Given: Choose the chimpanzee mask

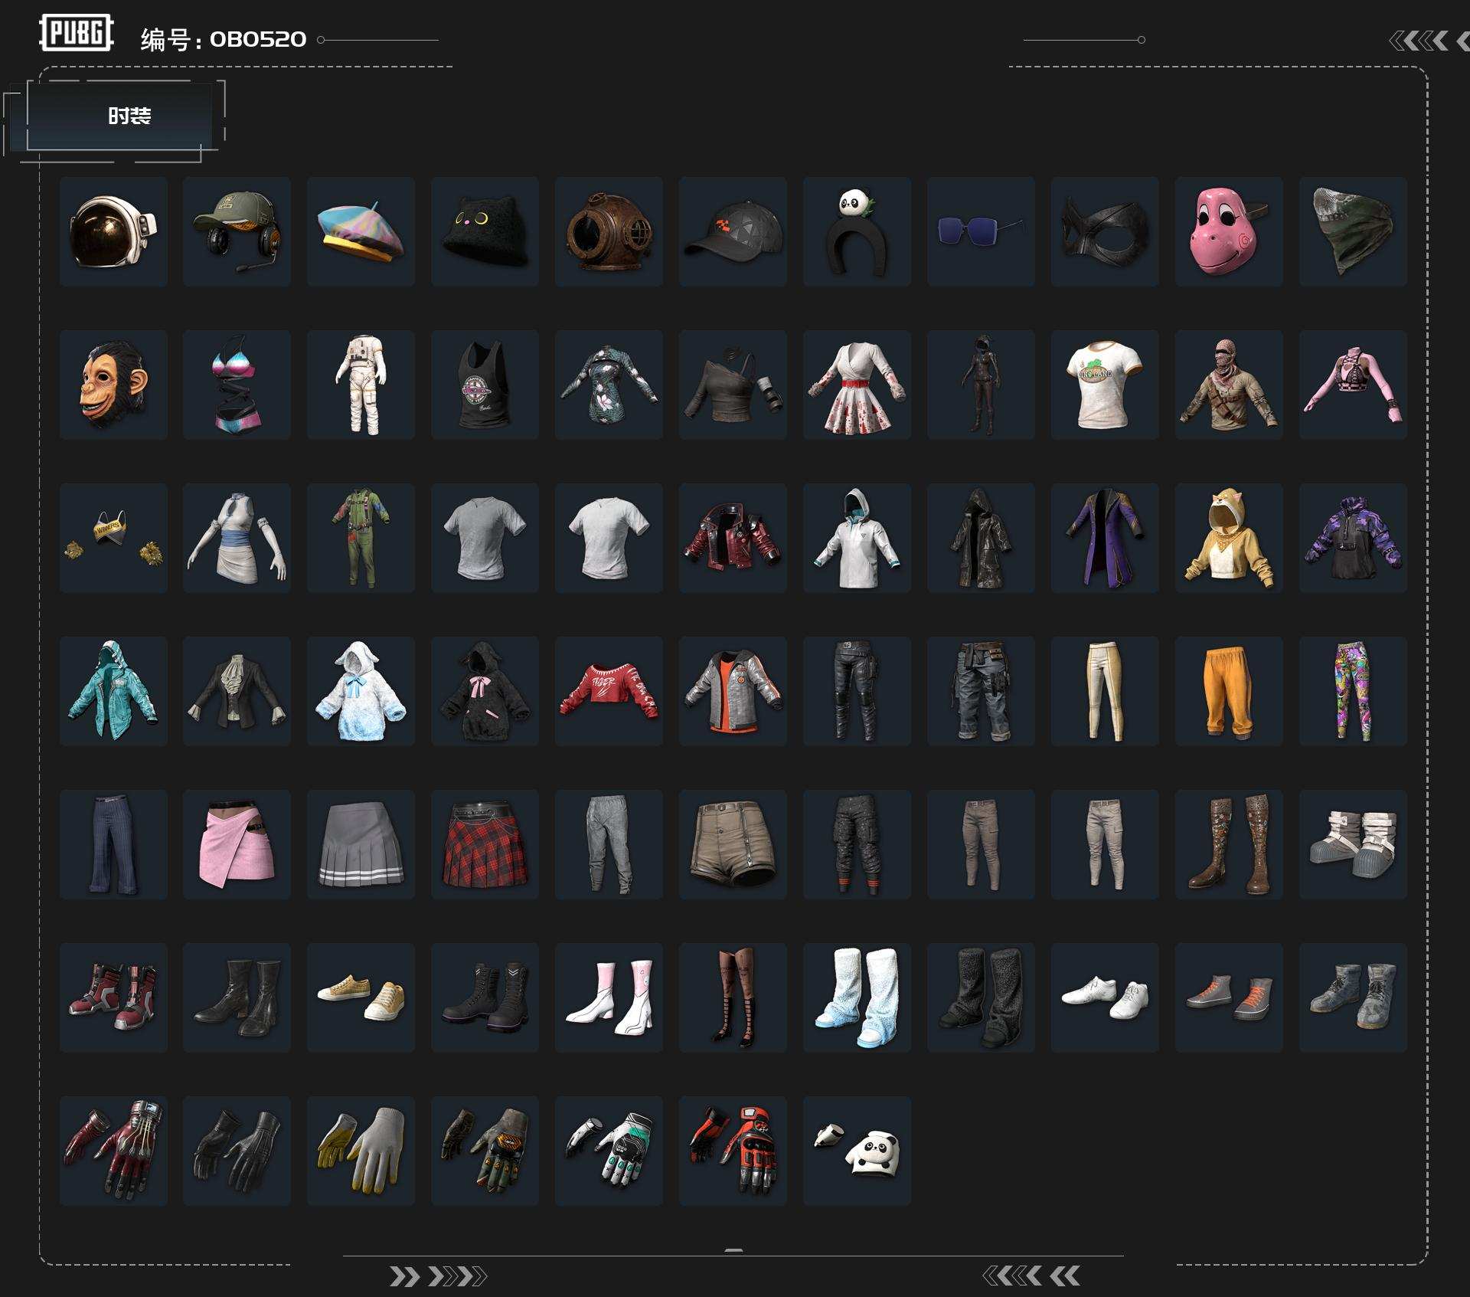Looking at the screenshot, I should click(x=113, y=385).
